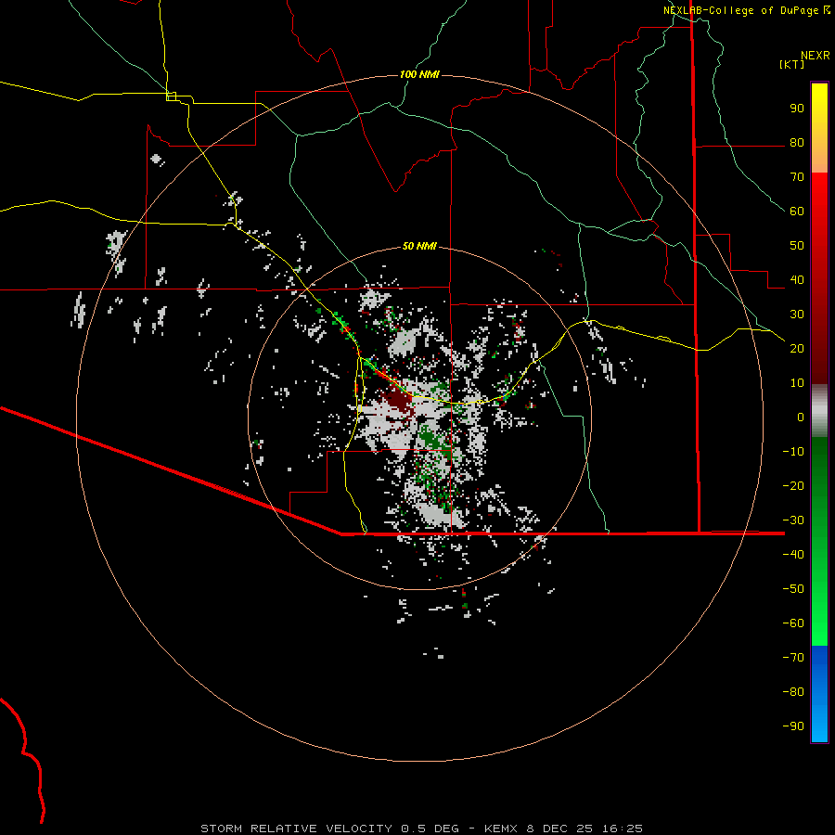The height and width of the screenshot is (835, 835).
Task: Click the -30 scale label
Action: (793, 520)
